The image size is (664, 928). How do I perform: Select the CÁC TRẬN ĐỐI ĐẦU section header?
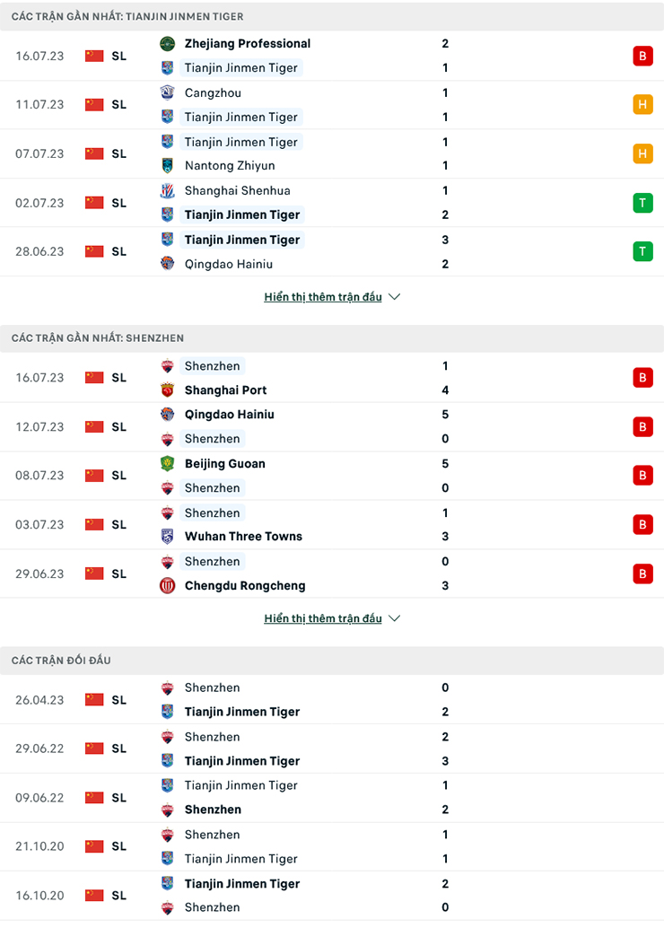60,660
